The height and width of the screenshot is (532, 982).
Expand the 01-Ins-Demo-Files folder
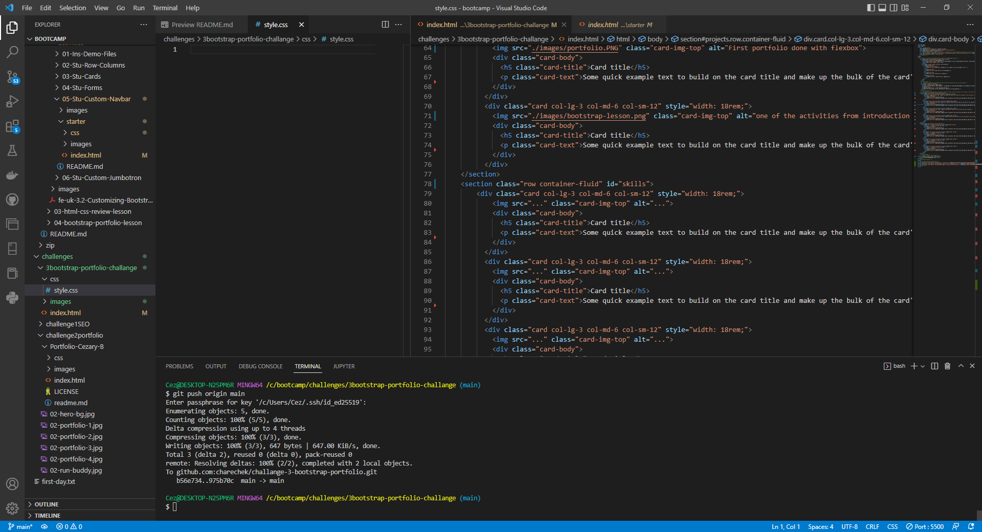point(90,54)
